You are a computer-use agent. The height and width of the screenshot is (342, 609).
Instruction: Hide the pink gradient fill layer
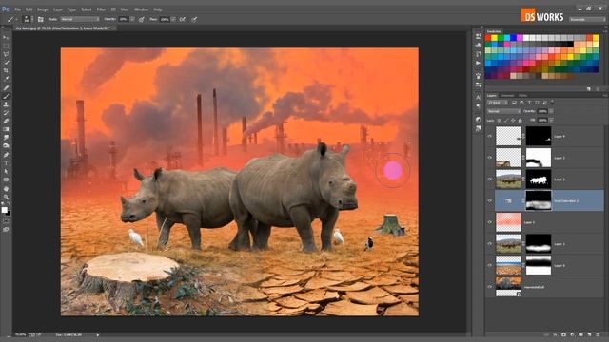[489, 222]
